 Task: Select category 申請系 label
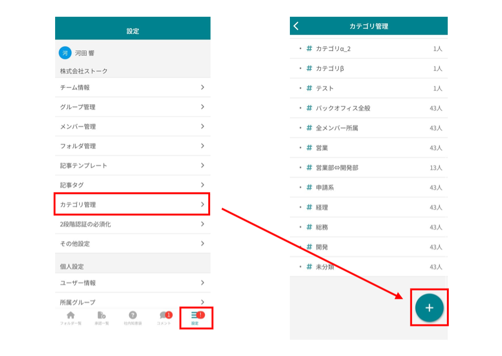tap(325, 188)
